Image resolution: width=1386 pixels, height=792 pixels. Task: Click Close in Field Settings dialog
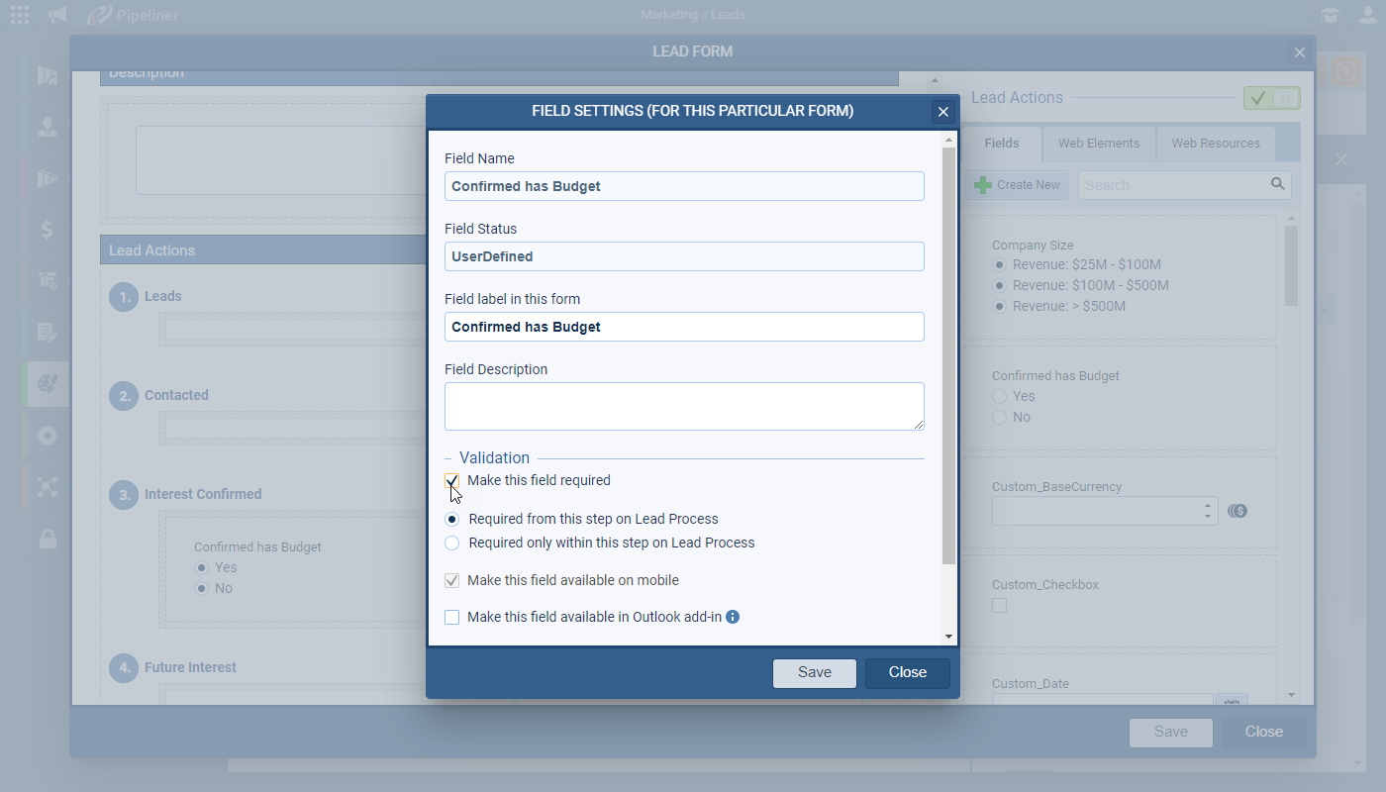(x=907, y=673)
